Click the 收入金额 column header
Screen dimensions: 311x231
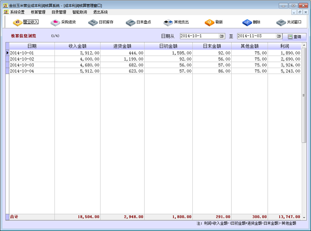coord(78,46)
